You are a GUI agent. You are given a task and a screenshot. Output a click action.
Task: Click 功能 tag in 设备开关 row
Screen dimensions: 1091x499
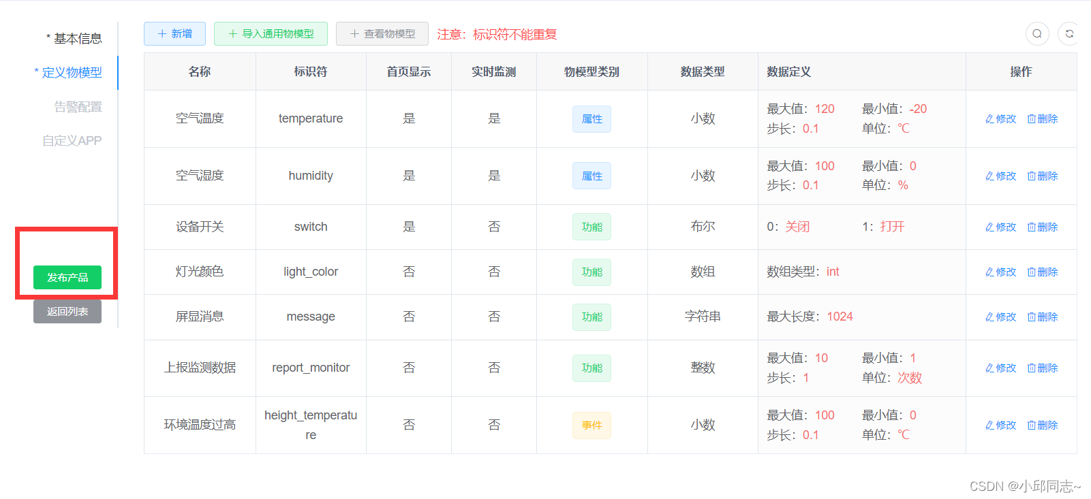(591, 227)
